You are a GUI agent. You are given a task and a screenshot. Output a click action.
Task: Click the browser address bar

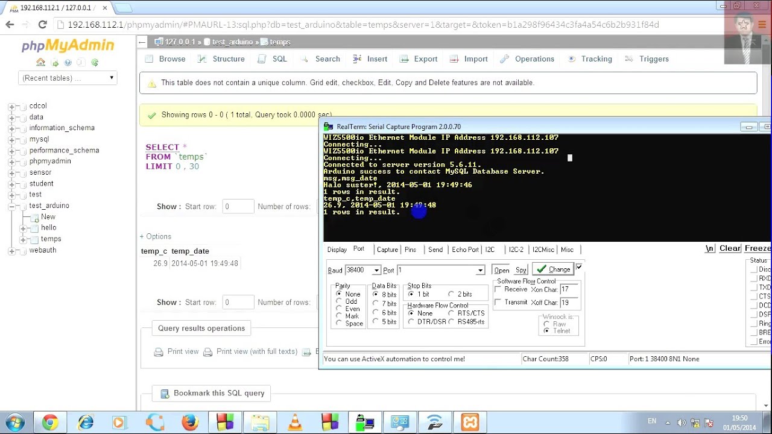coord(363,25)
